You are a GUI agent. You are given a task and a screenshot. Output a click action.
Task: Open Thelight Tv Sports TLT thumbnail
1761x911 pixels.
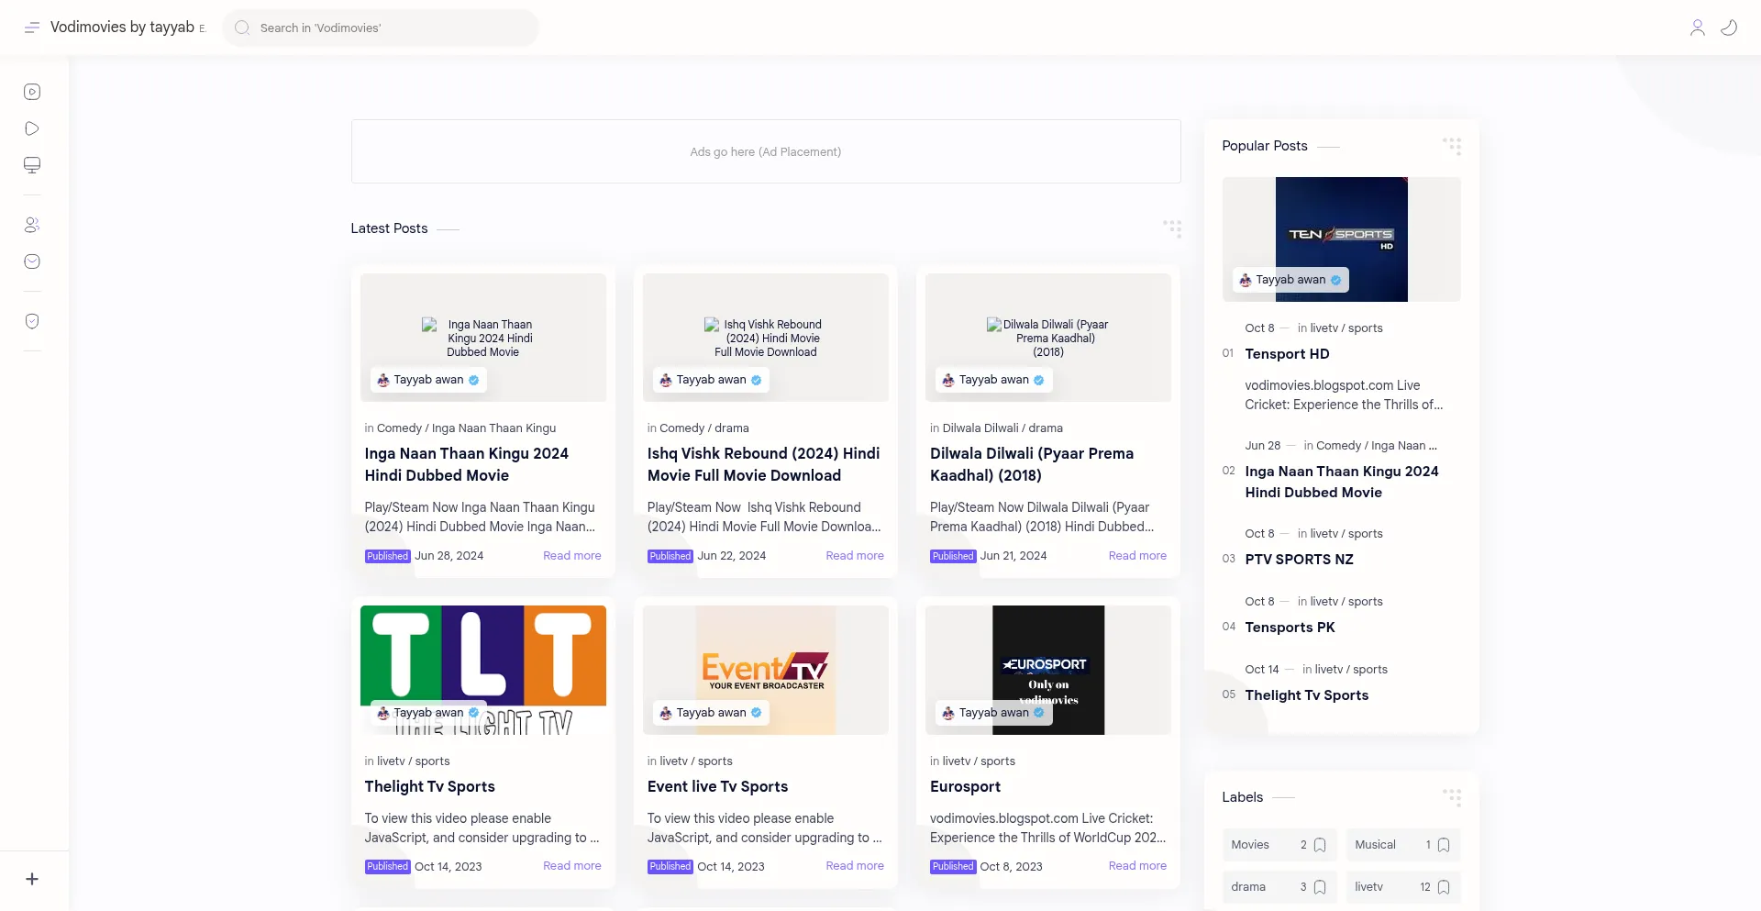(x=483, y=670)
